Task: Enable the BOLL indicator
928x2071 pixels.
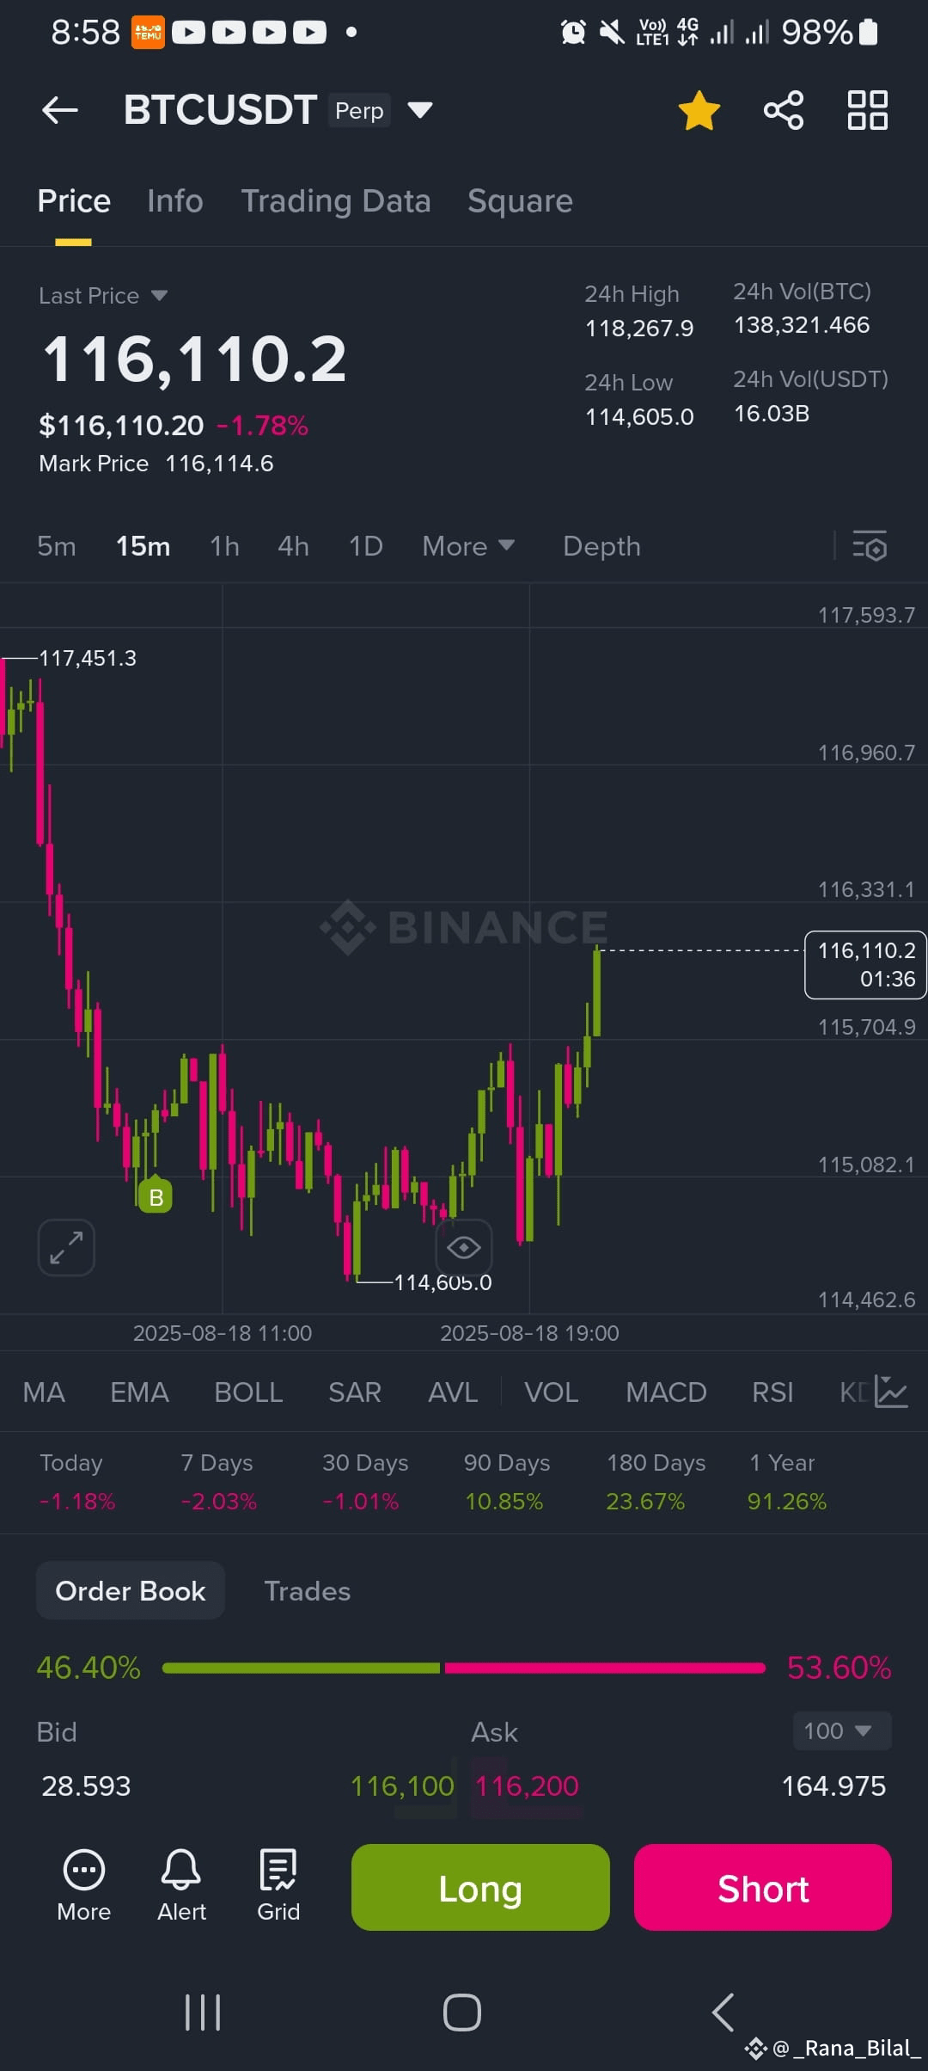Action: click(x=248, y=1392)
